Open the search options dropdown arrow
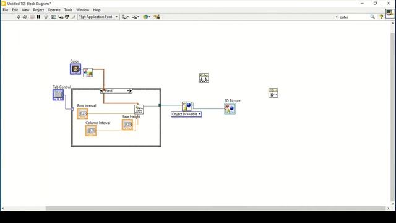The width and height of the screenshot is (396, 223). pyautogui.click(x=337, y=17)
